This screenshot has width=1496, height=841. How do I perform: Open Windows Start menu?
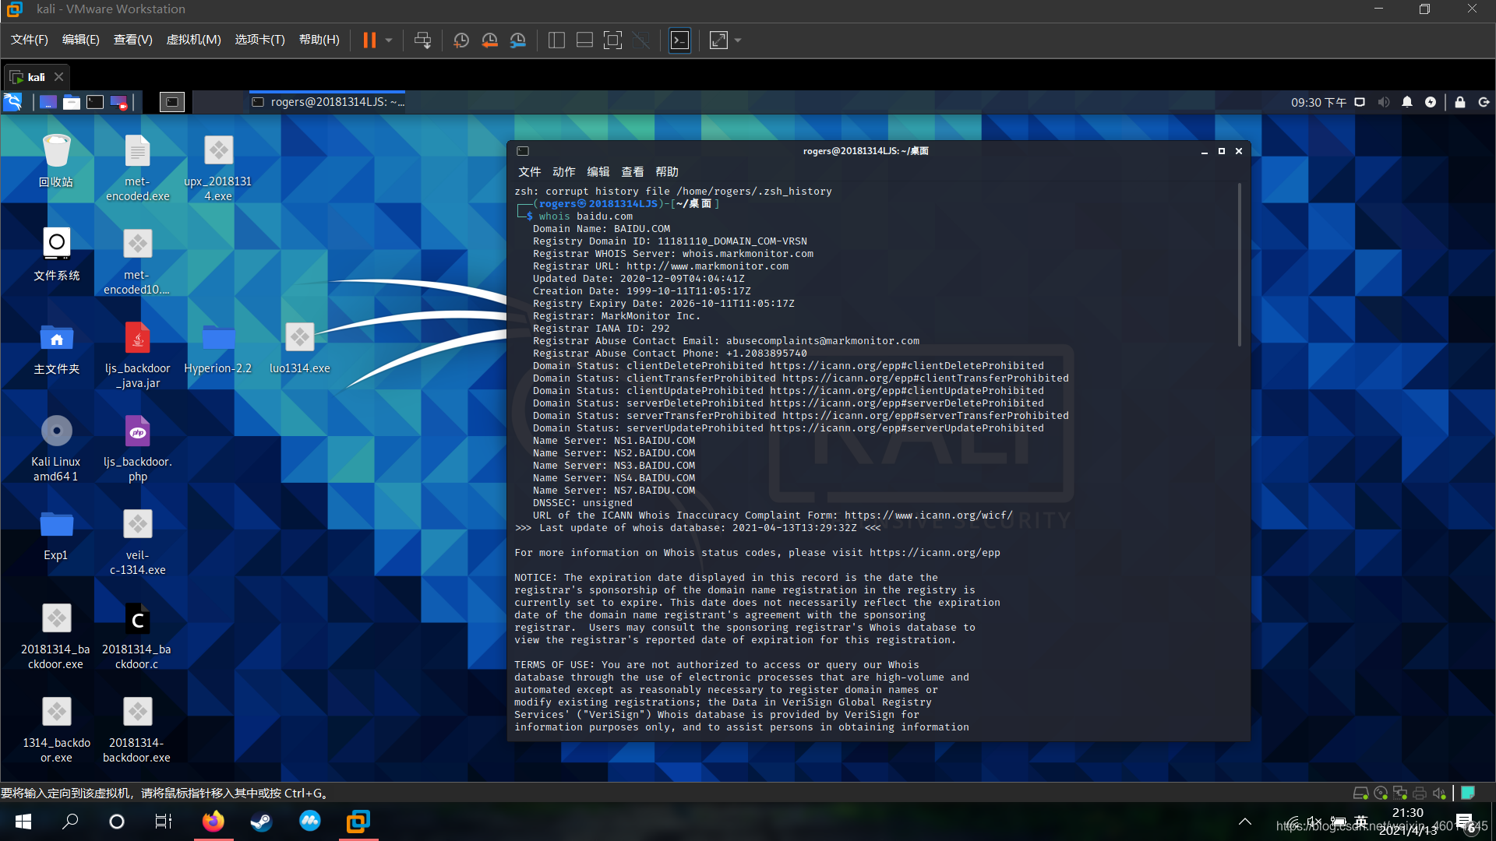[x=23, y=822]
